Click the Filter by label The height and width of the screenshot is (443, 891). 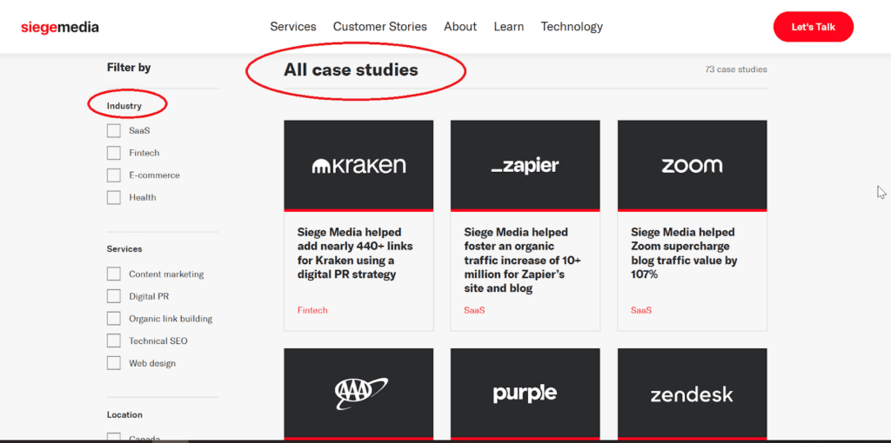tap(129, 68)
